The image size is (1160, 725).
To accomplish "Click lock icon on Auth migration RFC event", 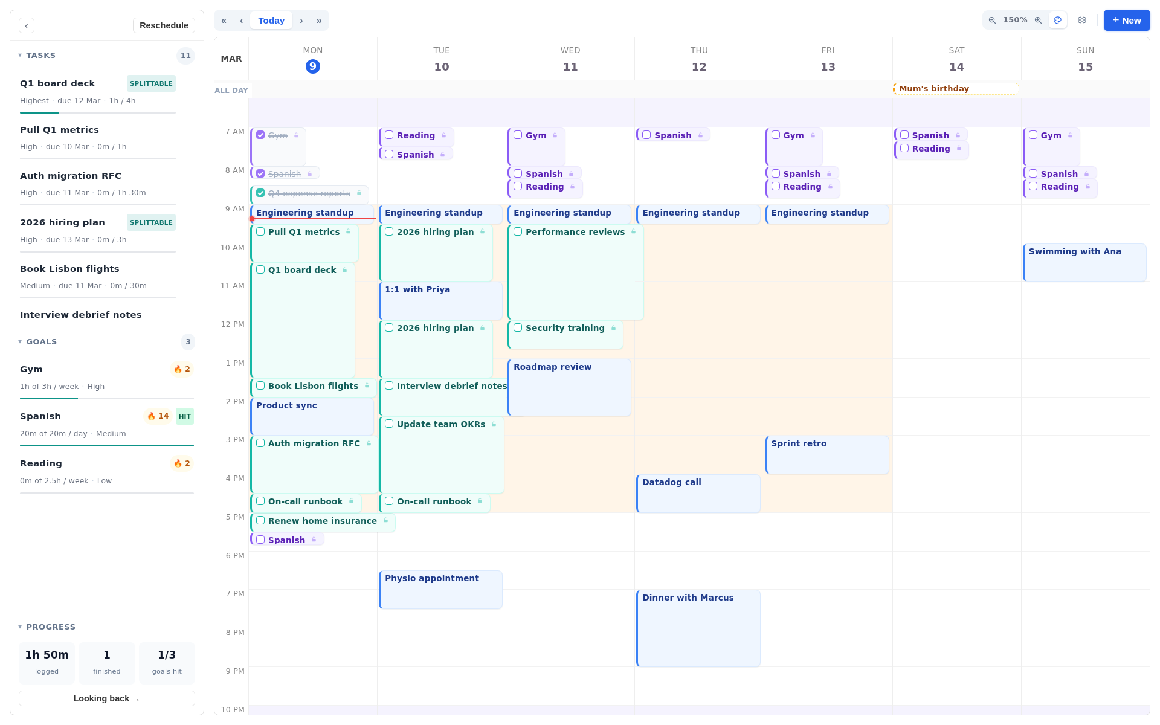I will coord(369,443).
